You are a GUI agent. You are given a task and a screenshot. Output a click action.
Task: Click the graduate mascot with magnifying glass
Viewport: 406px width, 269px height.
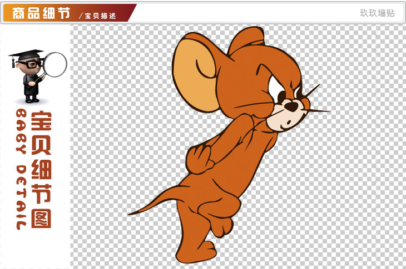(37, 77)
